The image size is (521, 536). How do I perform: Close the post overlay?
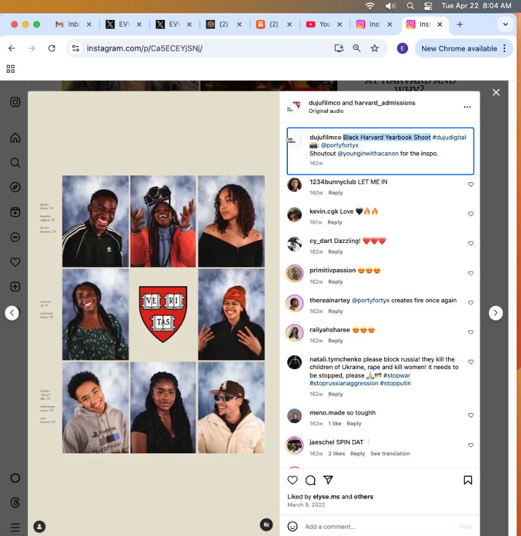click(x=496, y=92)
